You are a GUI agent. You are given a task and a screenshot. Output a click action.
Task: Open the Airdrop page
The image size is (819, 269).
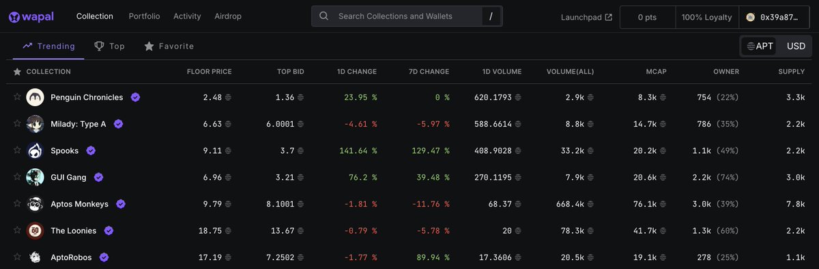point(227,16)
